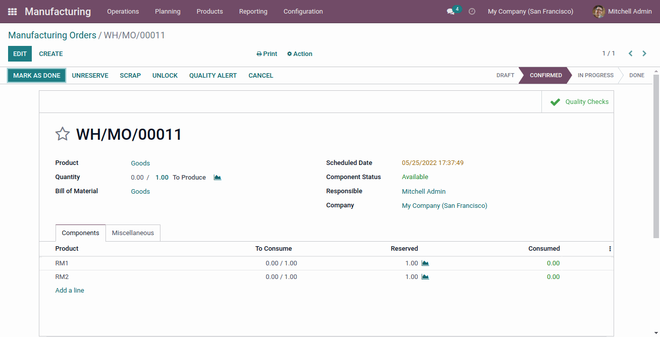The height and width of the screenshot is (337, 660).
Task: Select the Components tab
Action: click(x=81, y=233)
